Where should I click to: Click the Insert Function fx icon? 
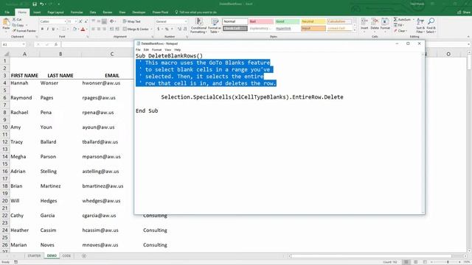(56, 44)
